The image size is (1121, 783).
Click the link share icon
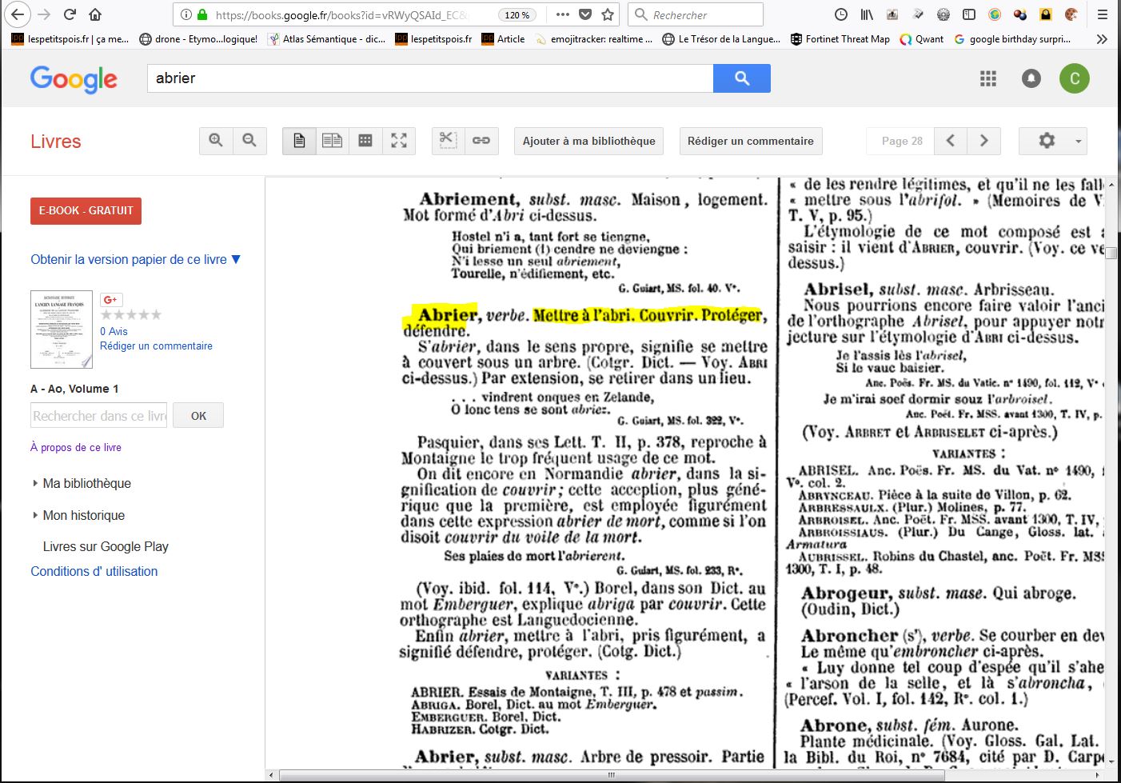tap(481, 141)
